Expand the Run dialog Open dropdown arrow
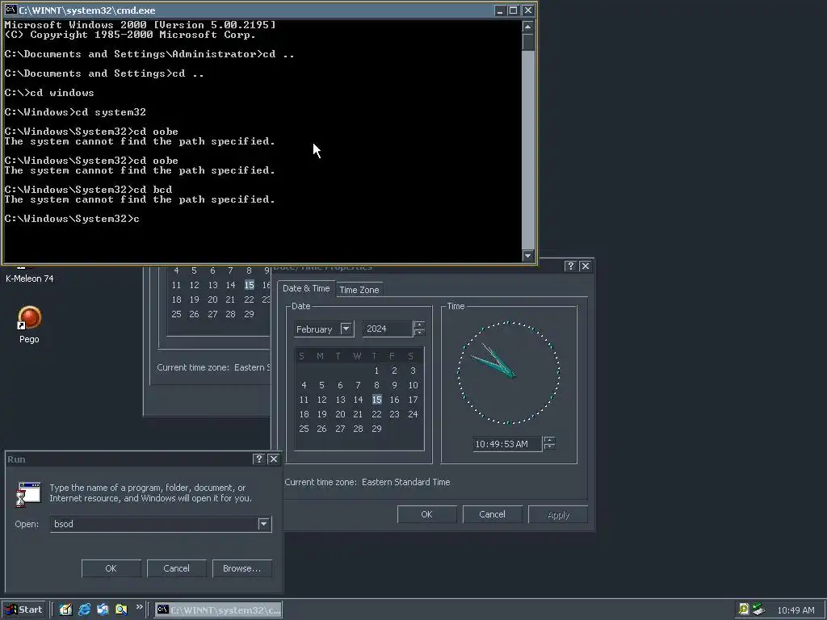 coord(264,524)
